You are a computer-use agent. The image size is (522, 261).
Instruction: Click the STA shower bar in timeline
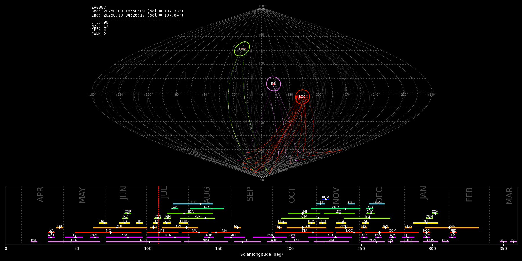[304, 233]
